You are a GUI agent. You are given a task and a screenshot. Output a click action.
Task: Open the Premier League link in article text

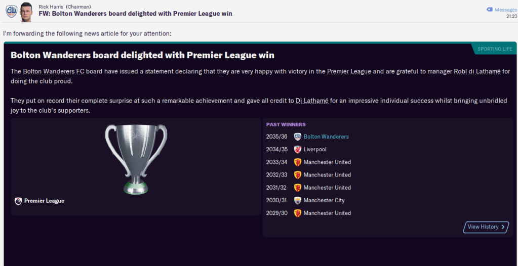click(348, 71)
